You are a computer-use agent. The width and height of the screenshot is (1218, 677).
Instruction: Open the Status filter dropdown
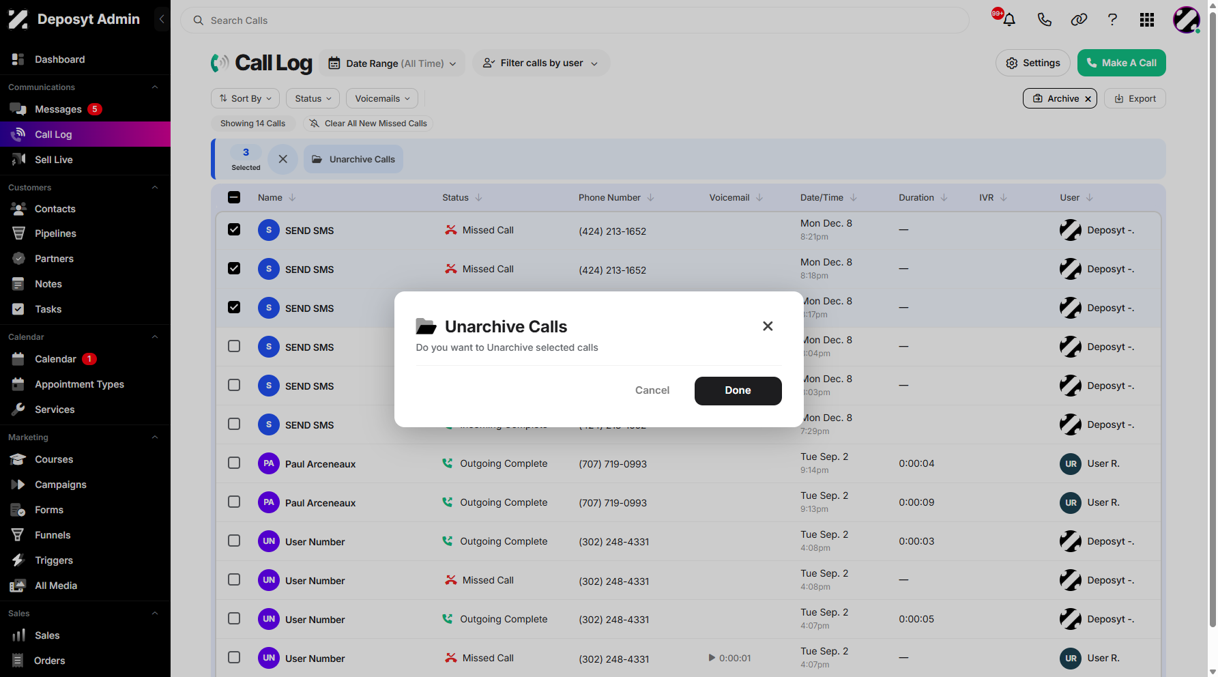click(313, 98)
